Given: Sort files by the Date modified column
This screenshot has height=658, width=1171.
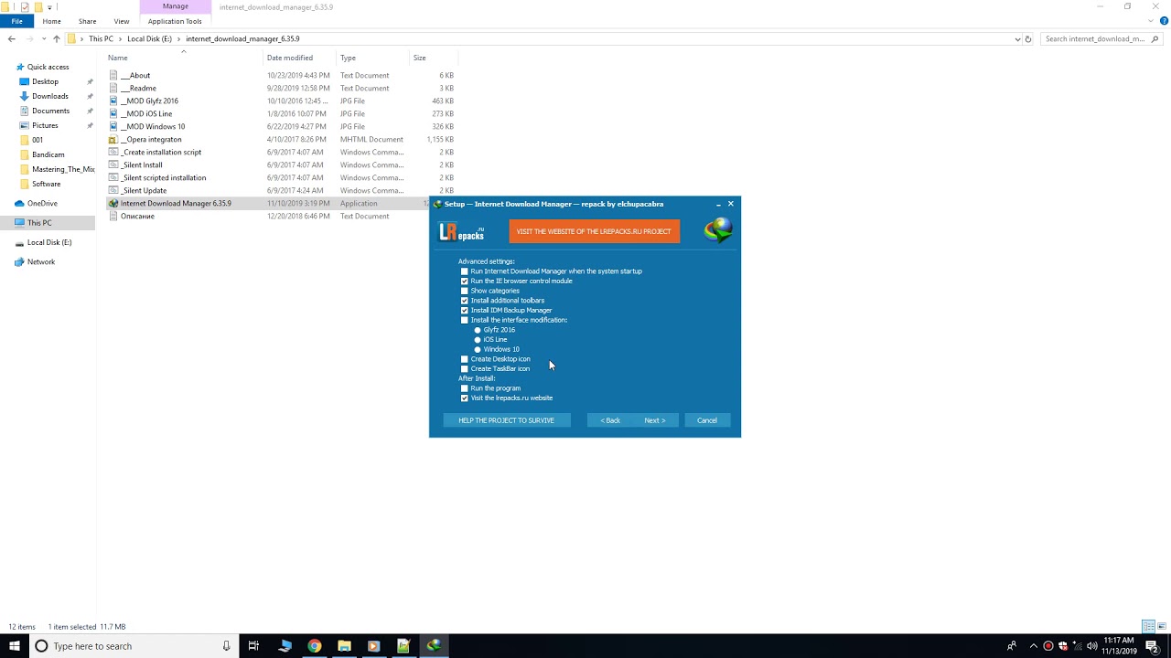Looking at the screenshot, I should point(290,58).
